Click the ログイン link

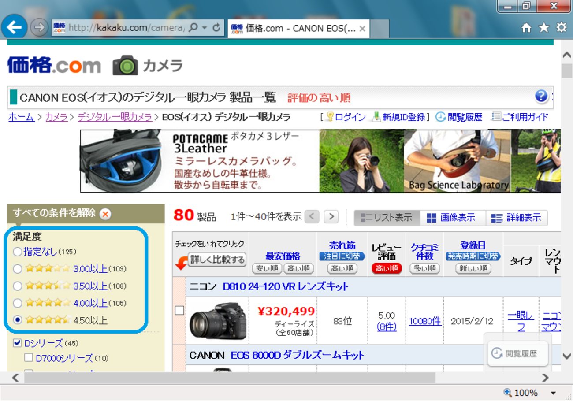350,117
